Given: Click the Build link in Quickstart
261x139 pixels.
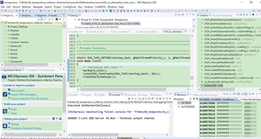Looking at the screenshot, I should coord(14,109).
